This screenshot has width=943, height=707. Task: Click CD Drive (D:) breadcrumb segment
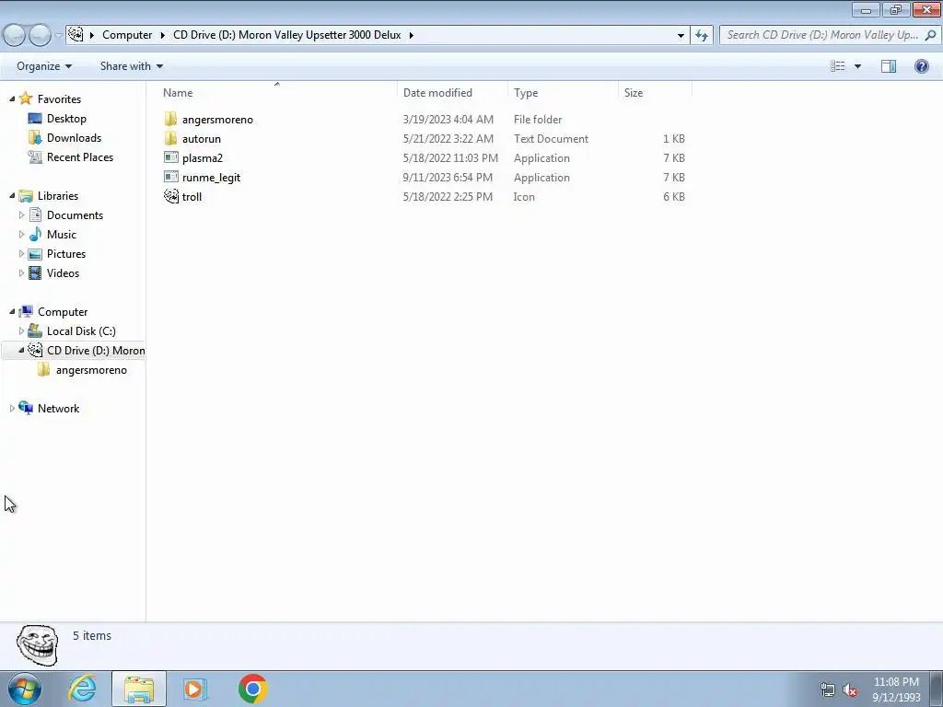287,35
